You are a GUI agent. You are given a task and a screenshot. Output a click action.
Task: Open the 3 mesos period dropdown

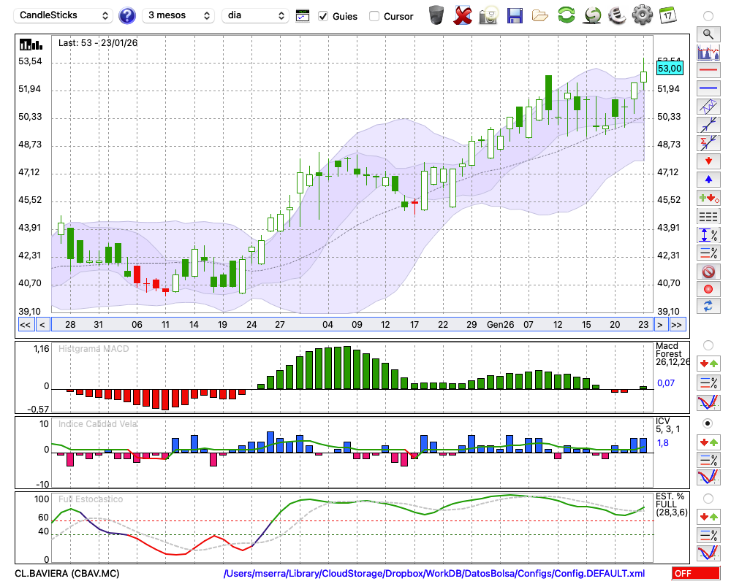pos(178,15)
